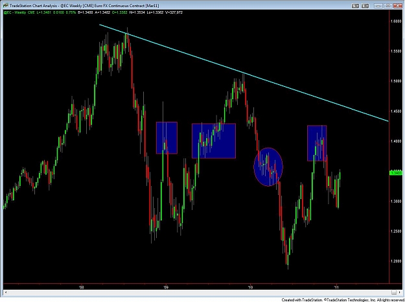Click the horizontal scrollbar right arrow
405x302 pixels.
[400, 292]
